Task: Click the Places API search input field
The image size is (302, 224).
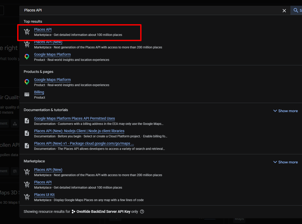Action: coord(150,10)
